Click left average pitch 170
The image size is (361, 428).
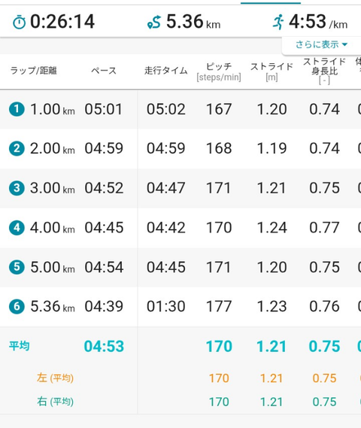[219, 378]
